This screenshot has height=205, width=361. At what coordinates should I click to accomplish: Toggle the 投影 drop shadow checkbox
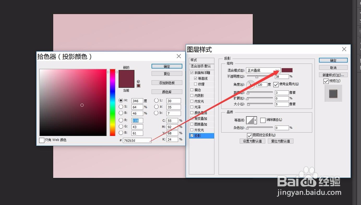coord(192,135)
